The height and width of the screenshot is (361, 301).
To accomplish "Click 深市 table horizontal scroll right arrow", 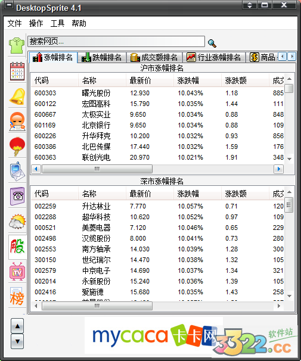I will [279, 306].
